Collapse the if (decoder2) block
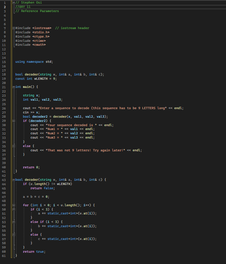Screen dimensions: 226x264 pyautogui.click(x=14, y=121)
